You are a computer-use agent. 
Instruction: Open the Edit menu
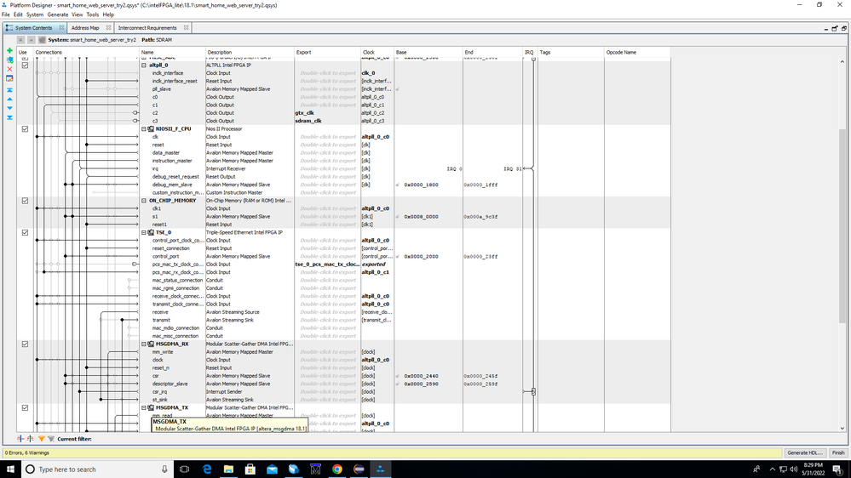(x=18, y=14)
